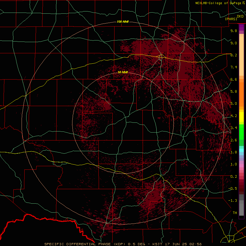Pick the bright green segment of color bar

[241, 132]
